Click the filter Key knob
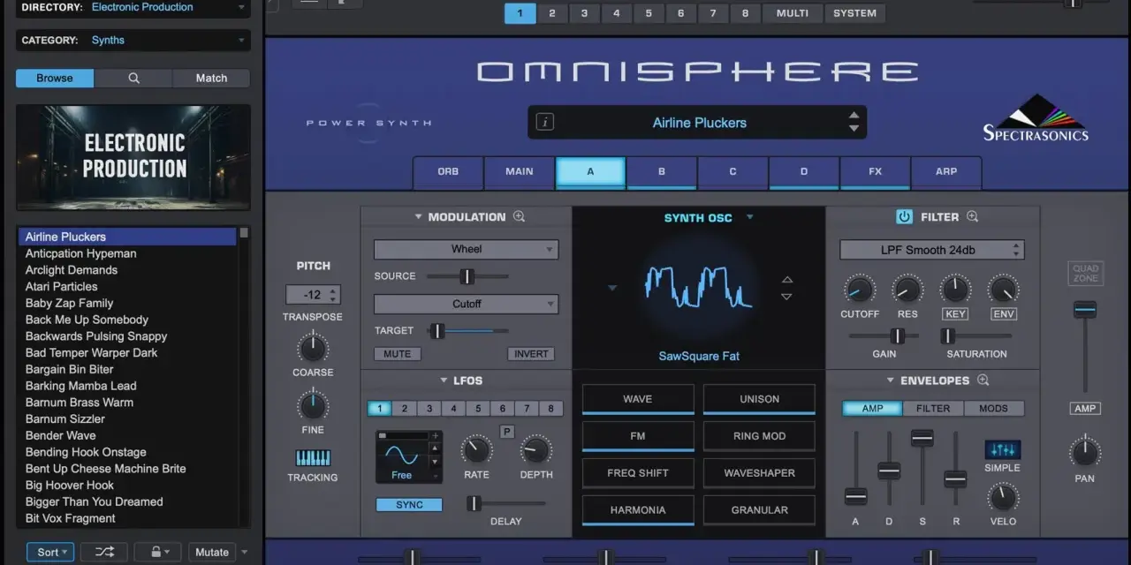The width and height of the screenshot is (1131, 565). [955, 289]
